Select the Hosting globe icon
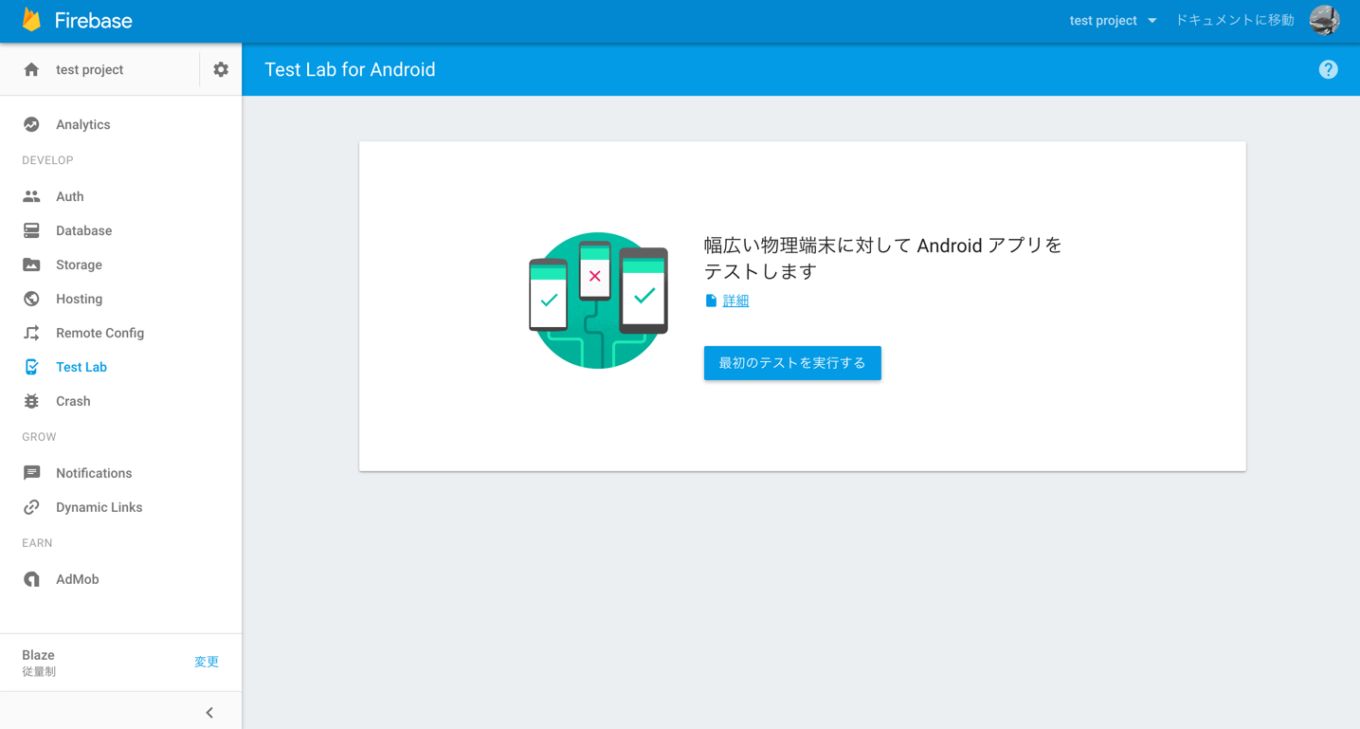 point(31,299)
